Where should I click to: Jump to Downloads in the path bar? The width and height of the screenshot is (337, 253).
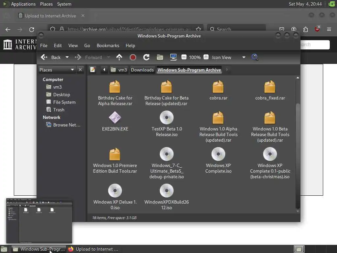pyautogui.click(x=142, y=70)
